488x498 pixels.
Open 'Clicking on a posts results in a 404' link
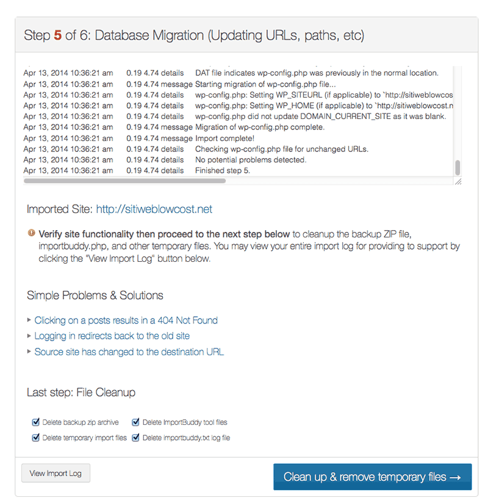point(126,320)
